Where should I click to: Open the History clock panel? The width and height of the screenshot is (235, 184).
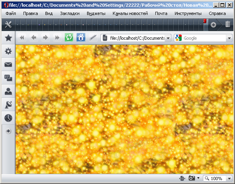[x=8, y=118]
